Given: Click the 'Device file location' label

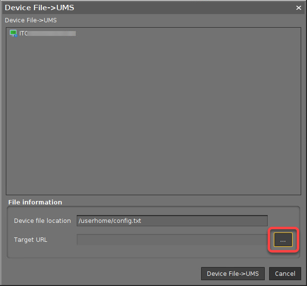Looking at the screenshot, I should coord(42,221).
